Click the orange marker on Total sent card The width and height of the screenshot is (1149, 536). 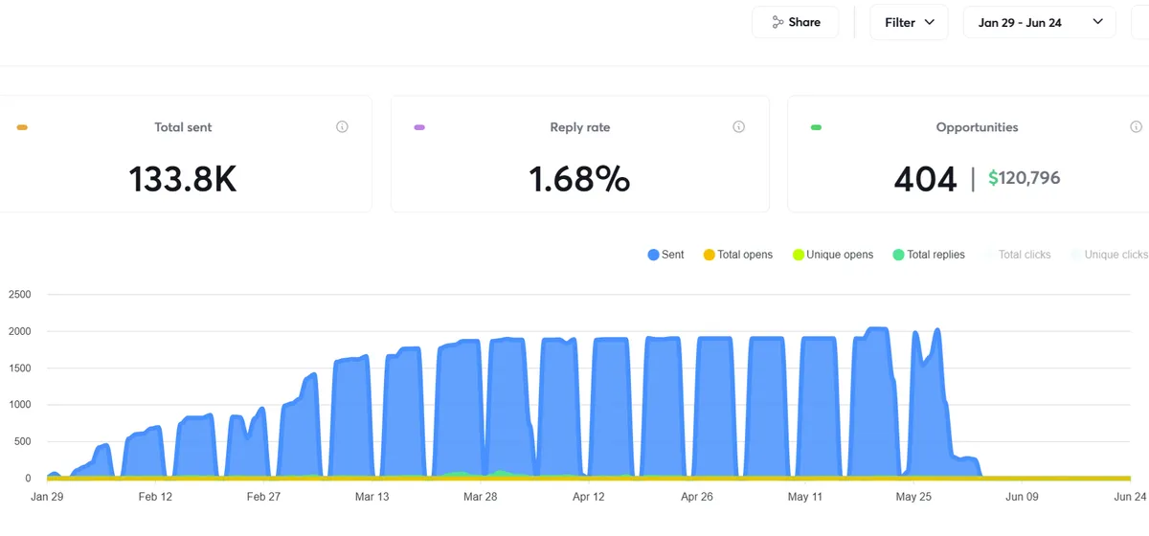click(x=22, y=127)
